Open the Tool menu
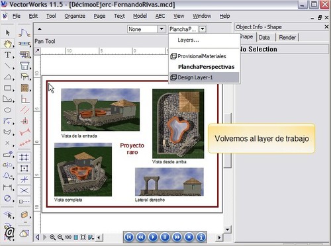Image resolution: width=331 pixels, height=246 pixels. point(51,16)
